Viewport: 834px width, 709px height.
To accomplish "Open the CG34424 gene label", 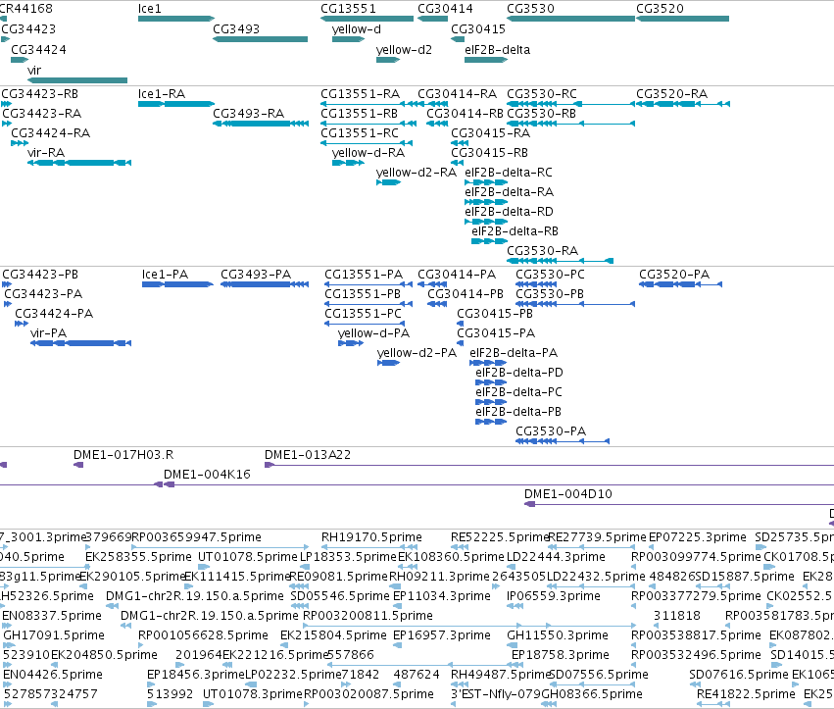I will (x=39, y=50).
